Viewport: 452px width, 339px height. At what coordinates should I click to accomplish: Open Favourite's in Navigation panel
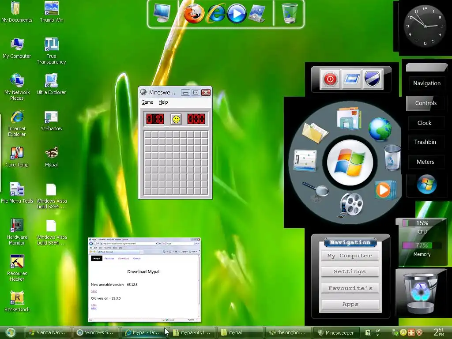tap(350, 288)
